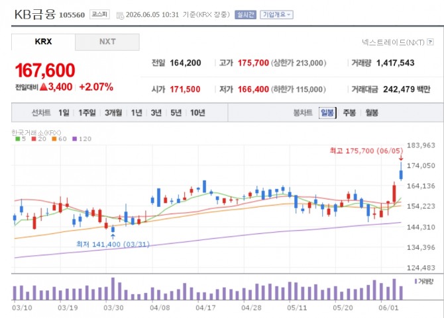Click the +2.07% change rate
The image size is (444, 318).
[96, 87]
